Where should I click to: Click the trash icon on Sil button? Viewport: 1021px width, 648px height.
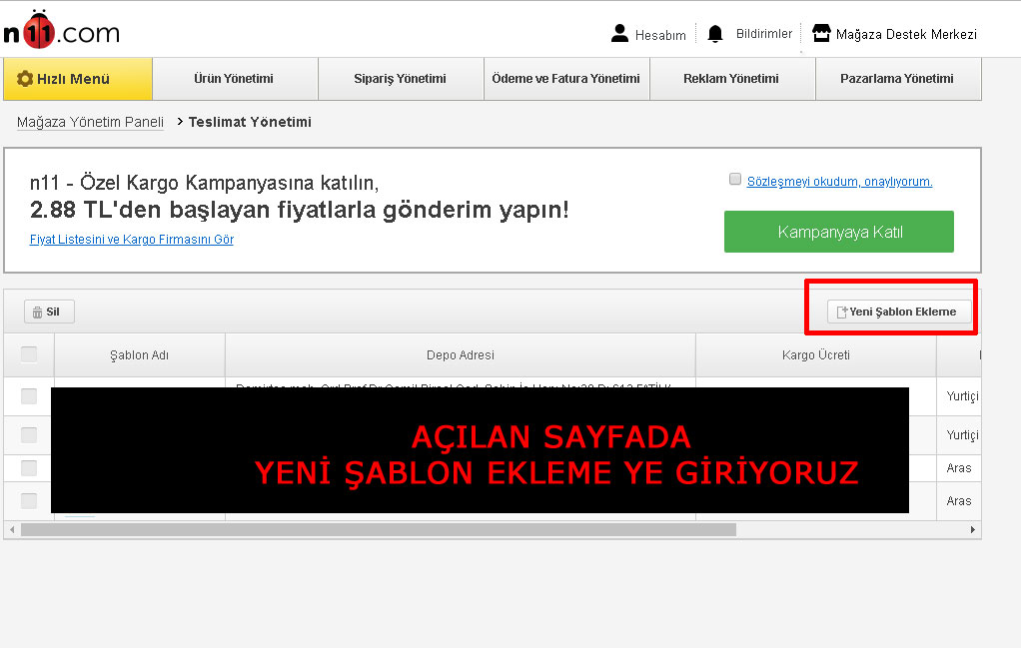(37, 312)
